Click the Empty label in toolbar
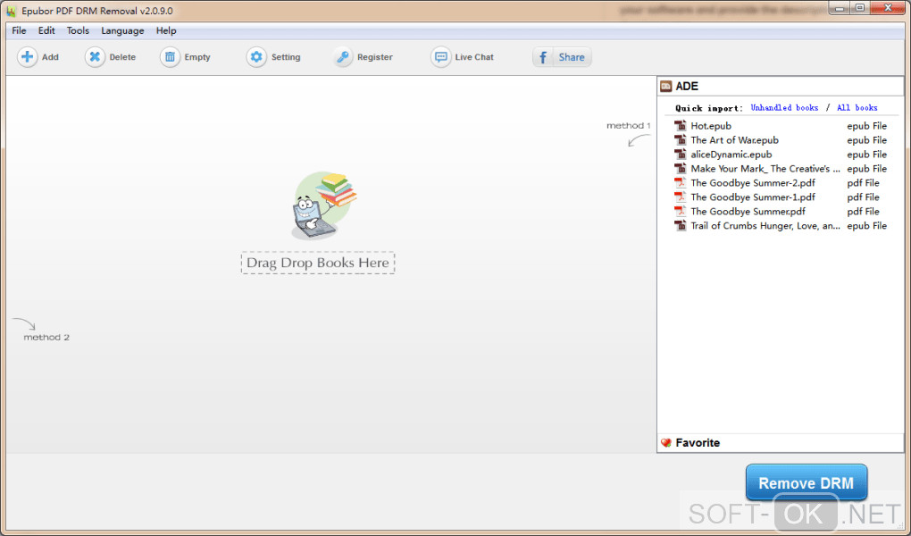This screenshot has width=911, height=536. 197,57
